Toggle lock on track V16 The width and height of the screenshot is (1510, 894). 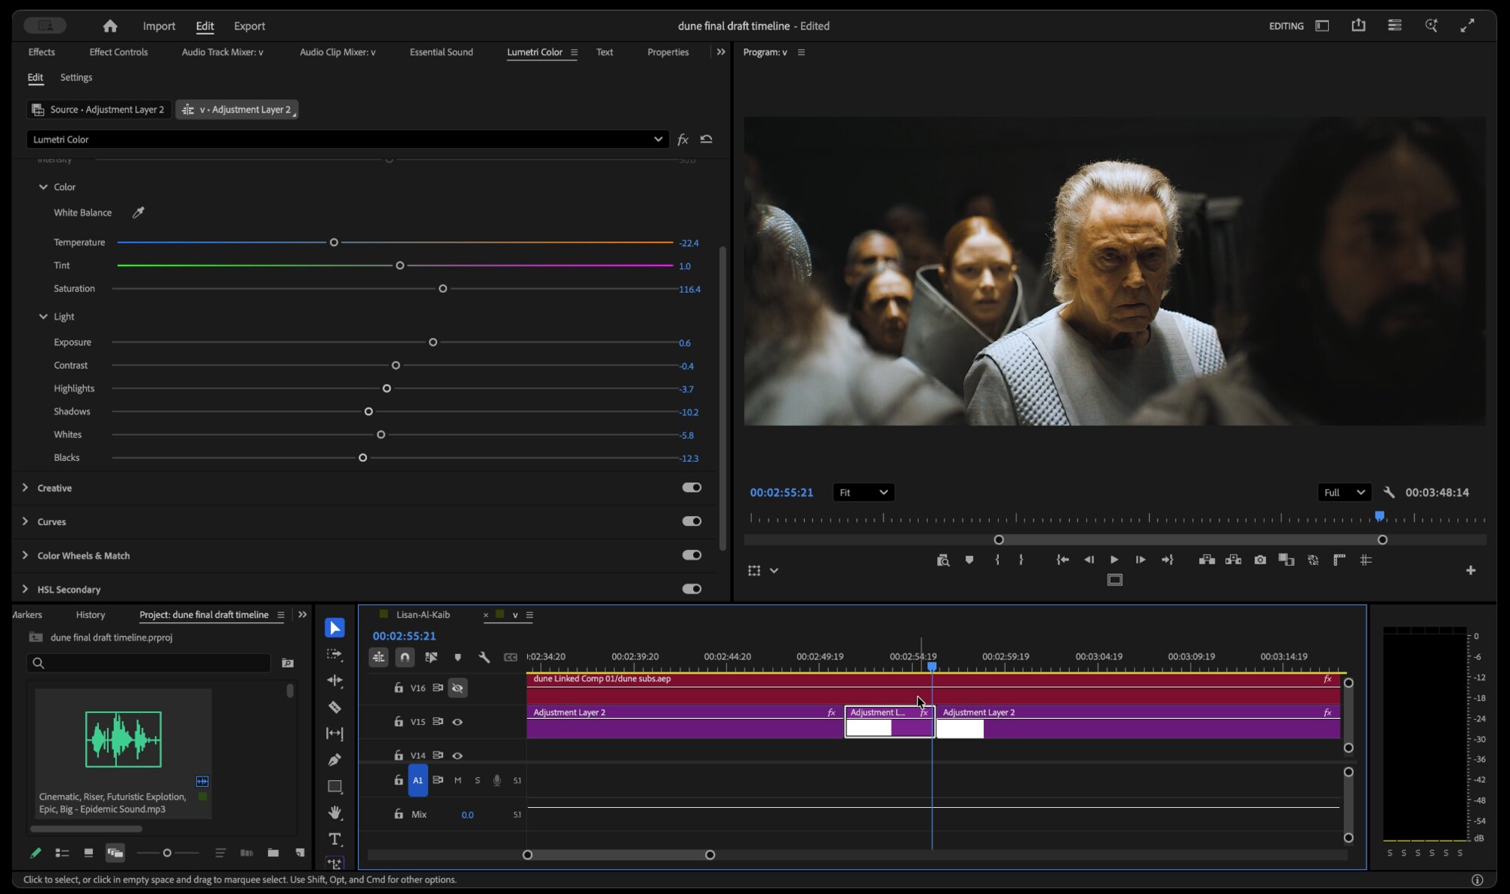click(399, 688)
